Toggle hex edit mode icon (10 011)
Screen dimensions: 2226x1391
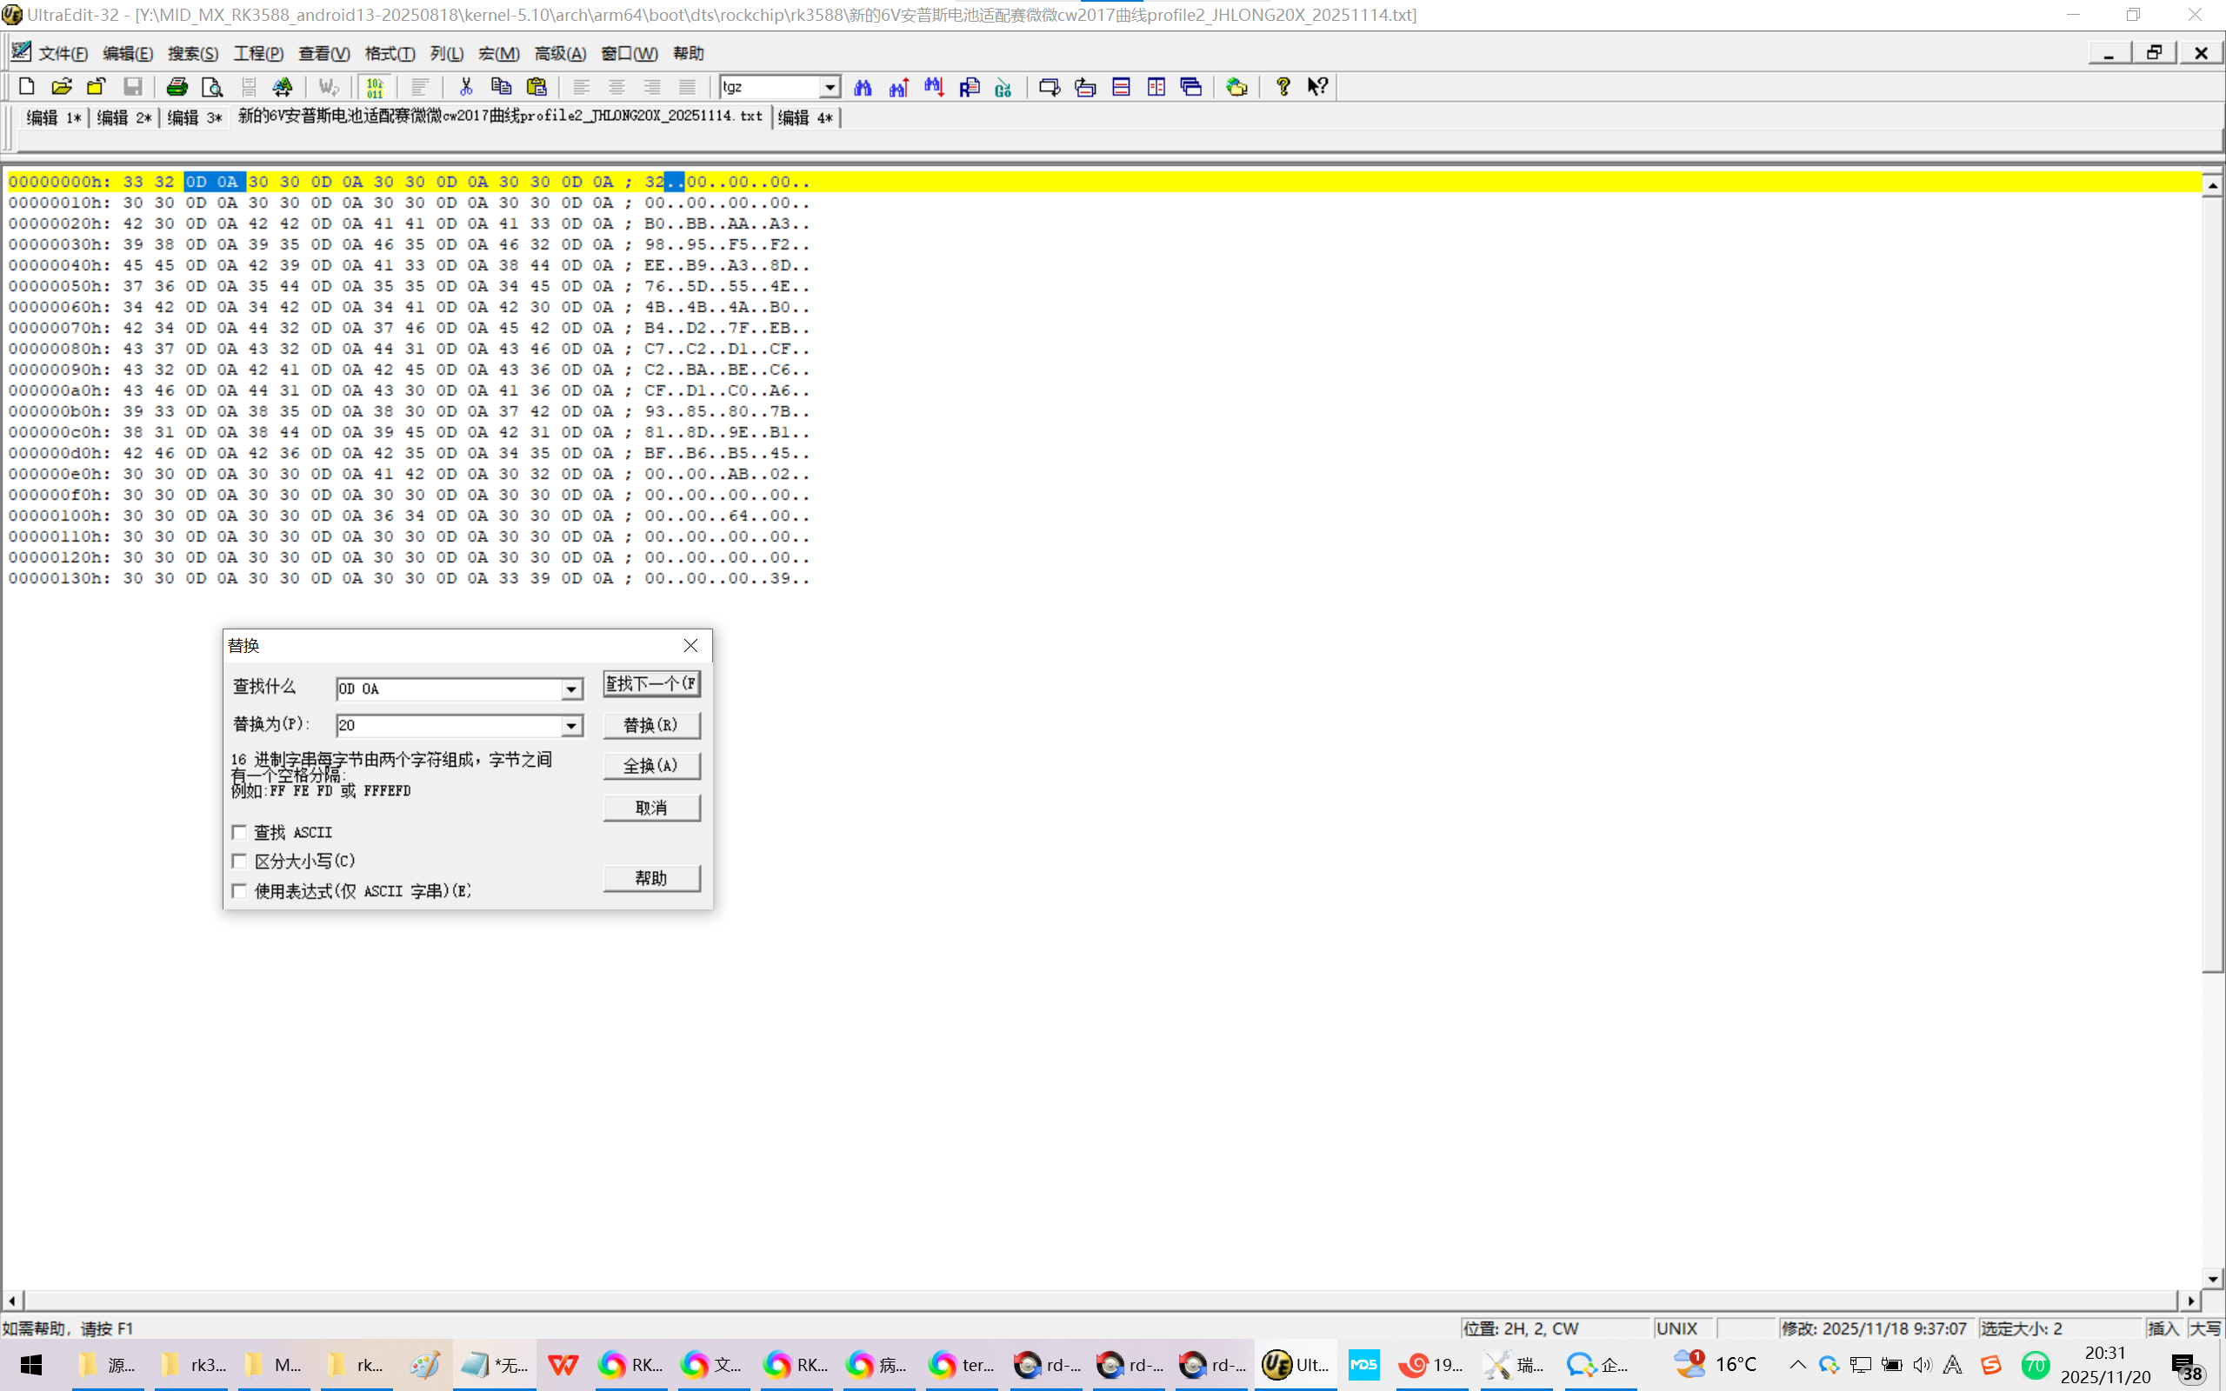(375, 86)
